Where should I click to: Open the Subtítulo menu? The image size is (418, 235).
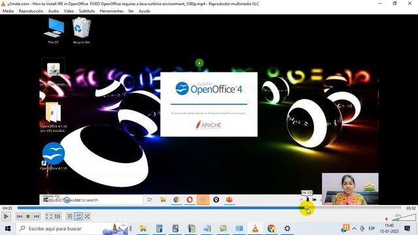pos(87,11)
